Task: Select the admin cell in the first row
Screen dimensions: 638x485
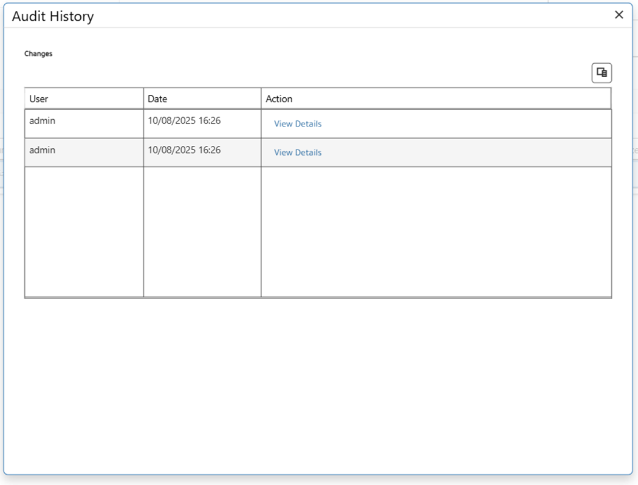Action: pos(43,121)
